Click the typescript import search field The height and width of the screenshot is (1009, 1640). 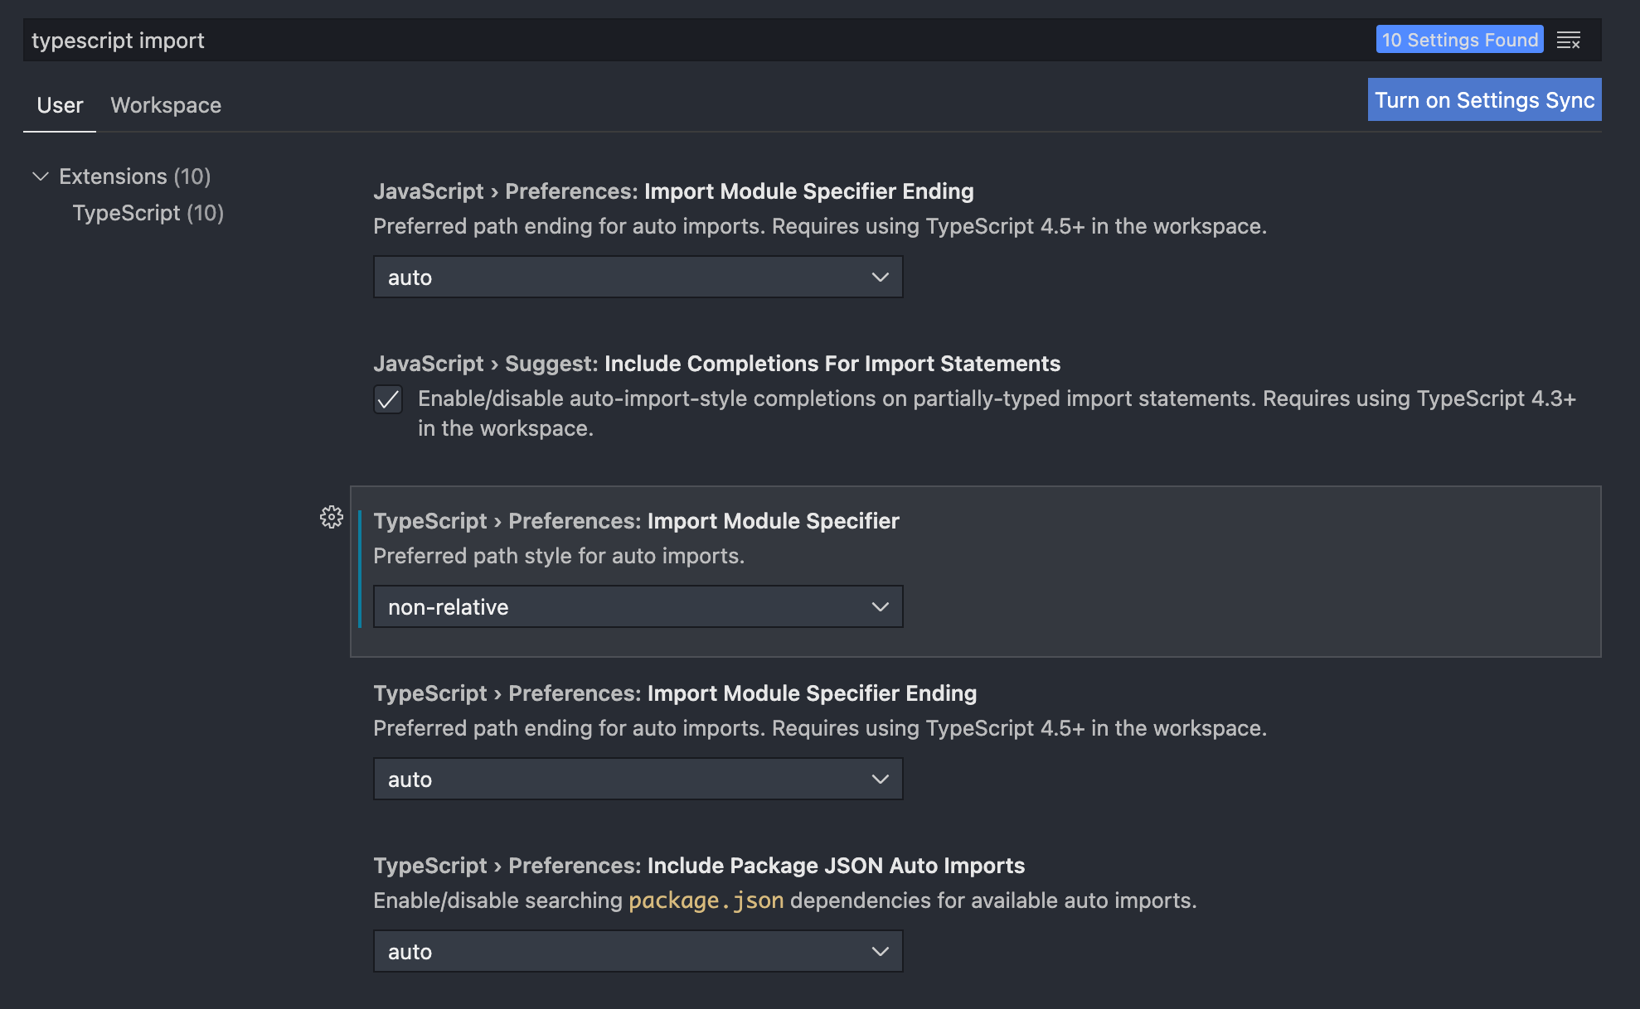(663, 40)
